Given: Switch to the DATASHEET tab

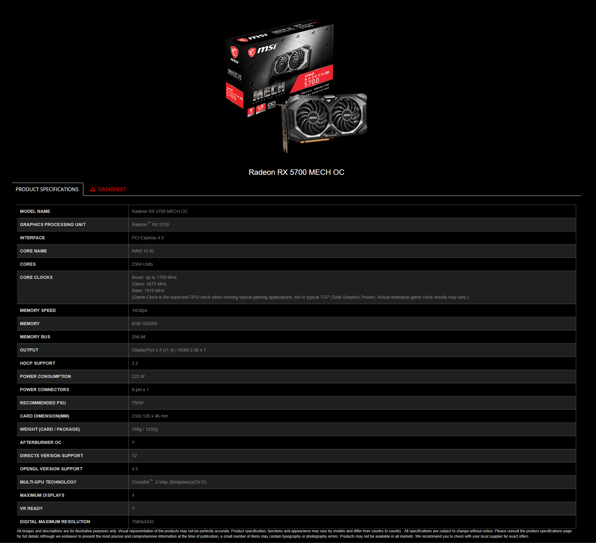Looking at the screenshot, I should 112,189.
